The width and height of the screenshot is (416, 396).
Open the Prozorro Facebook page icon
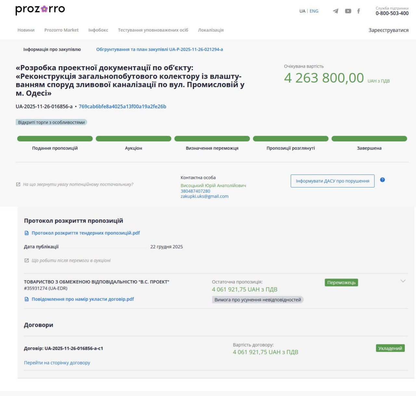point(358,11)
